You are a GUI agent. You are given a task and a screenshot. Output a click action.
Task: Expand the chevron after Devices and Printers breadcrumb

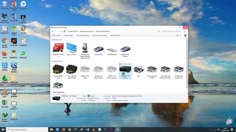coord(111,32)
